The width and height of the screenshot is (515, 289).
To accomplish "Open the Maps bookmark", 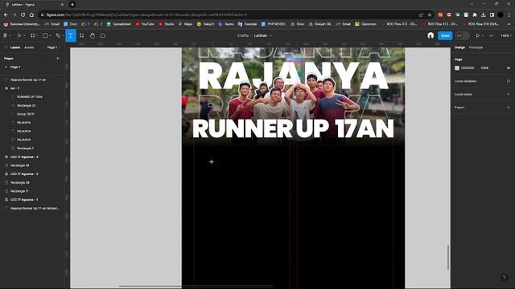I will coord(185,24).
